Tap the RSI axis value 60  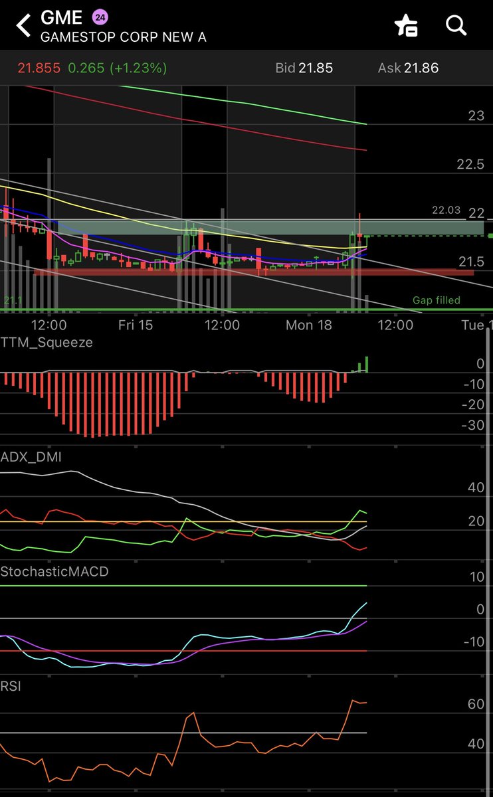(x=476, y=704)
